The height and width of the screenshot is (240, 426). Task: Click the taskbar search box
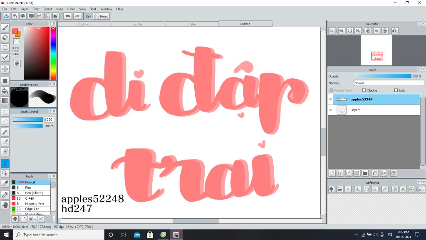point(58,235)
